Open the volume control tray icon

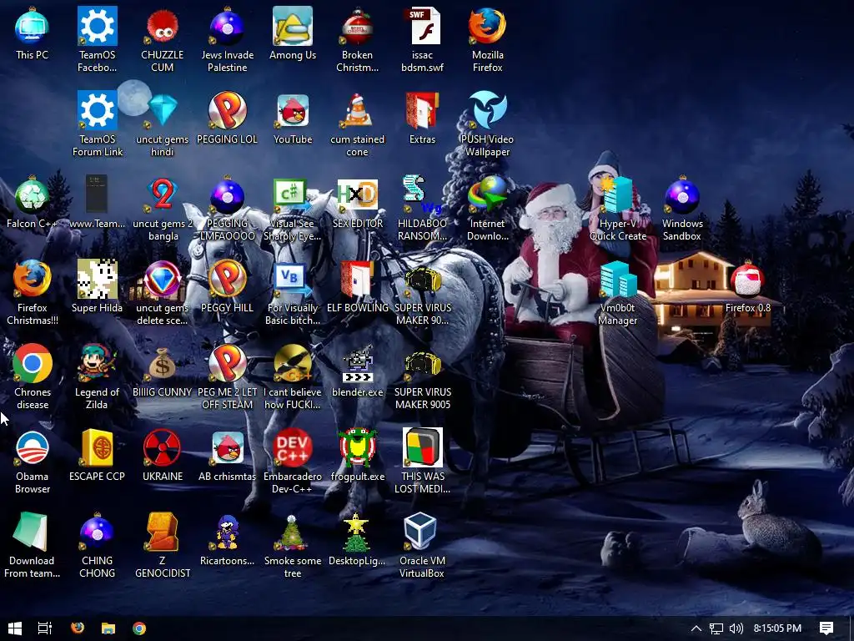tap(736, 628)
